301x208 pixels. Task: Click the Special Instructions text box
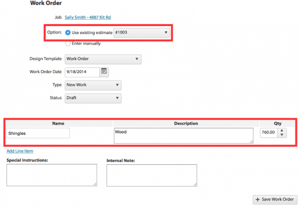(52, 175)
